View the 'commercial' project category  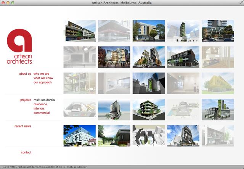(x=42, y=113)
